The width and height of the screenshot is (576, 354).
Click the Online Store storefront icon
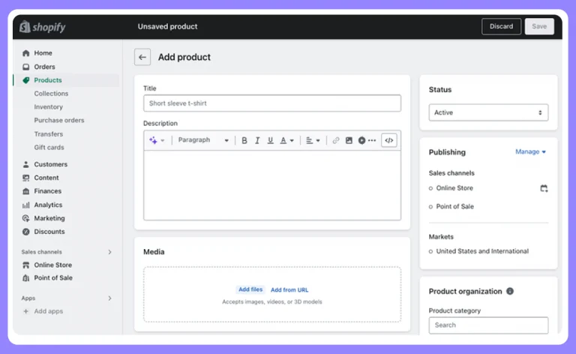click(25, 265)
